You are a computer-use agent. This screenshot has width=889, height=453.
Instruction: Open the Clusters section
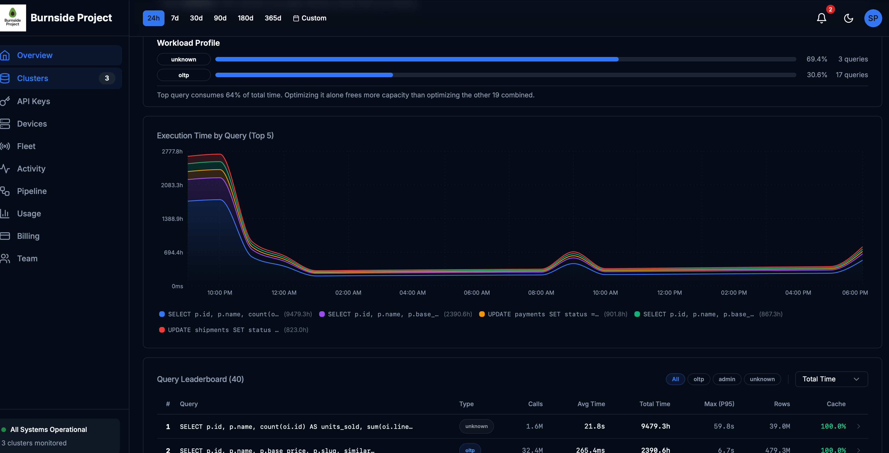pos(33,78)
